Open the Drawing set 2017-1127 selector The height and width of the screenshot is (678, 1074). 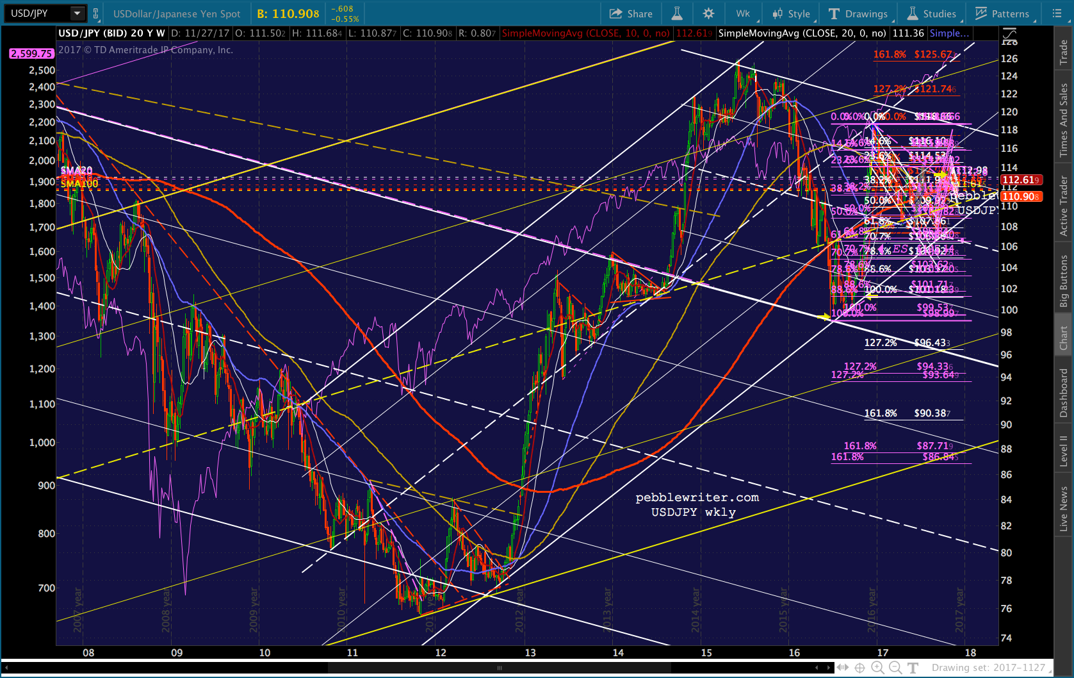[992, 668]
